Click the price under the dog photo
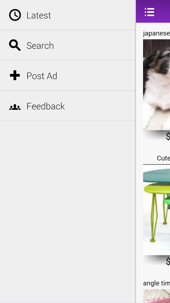 click(168, 137)
